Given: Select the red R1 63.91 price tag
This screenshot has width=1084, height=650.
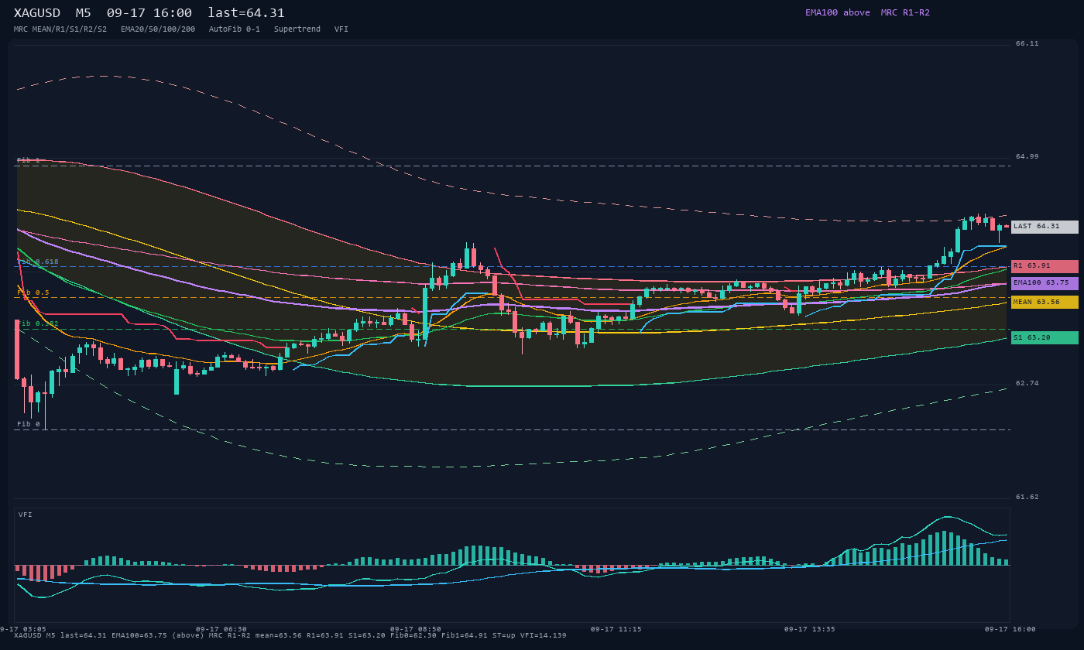Looking at the screenshot, I should pos(1045,266).
